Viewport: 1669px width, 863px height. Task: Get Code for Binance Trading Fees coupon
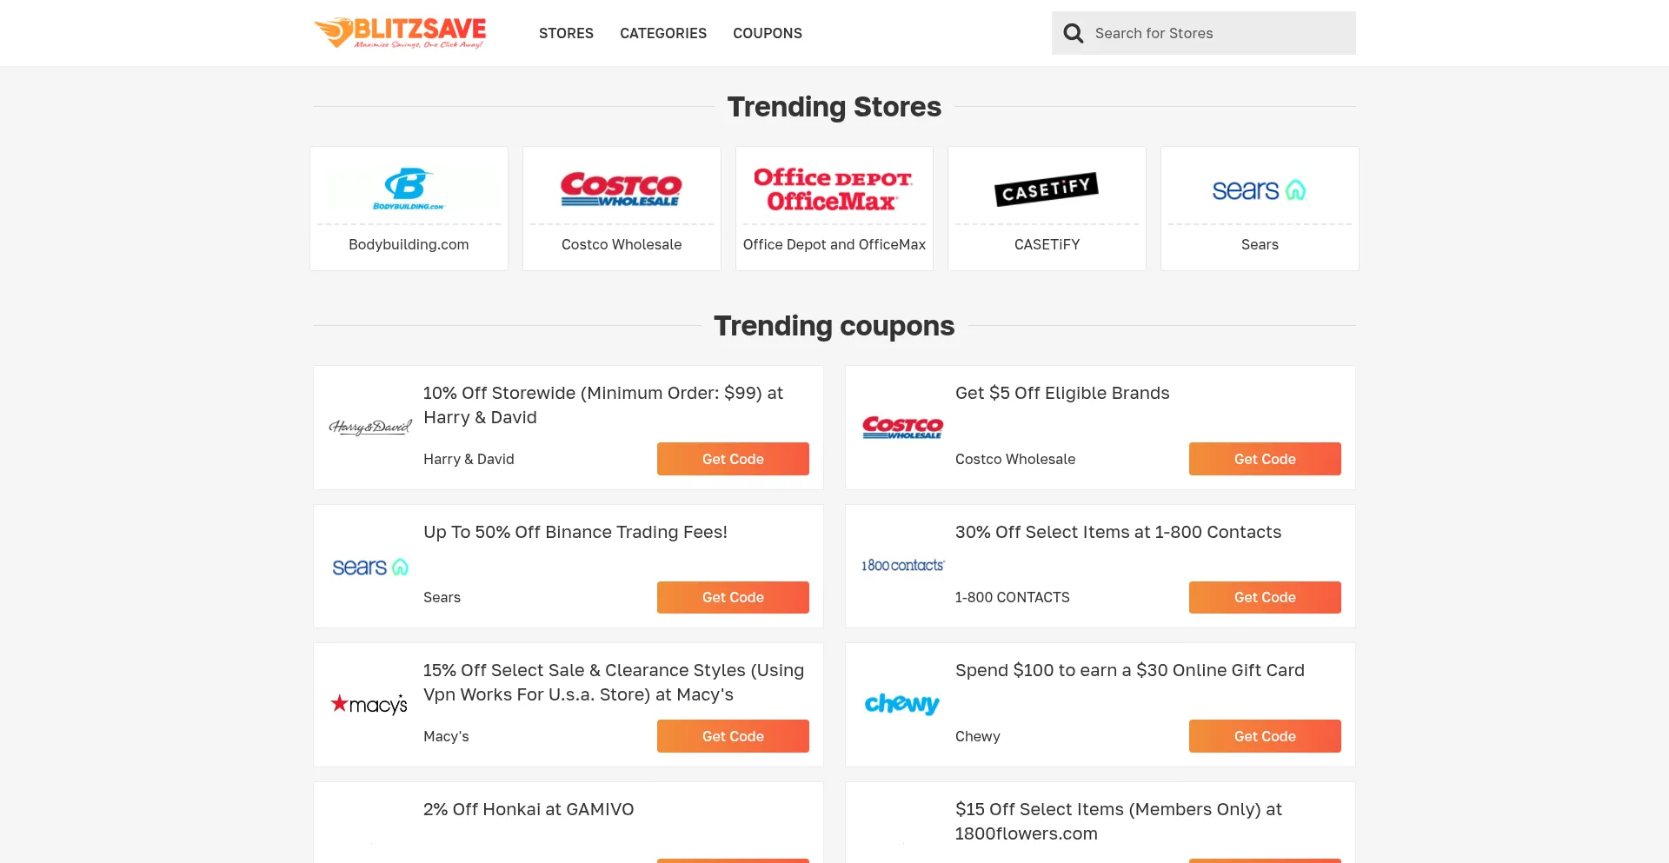[x=733, y=597]
